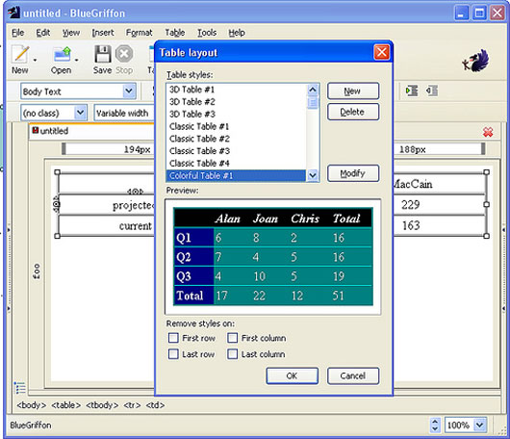This screenshot has height=439, width=510.
Task: Click the New document toolbar icon
Action: click(x=20, y=54)
